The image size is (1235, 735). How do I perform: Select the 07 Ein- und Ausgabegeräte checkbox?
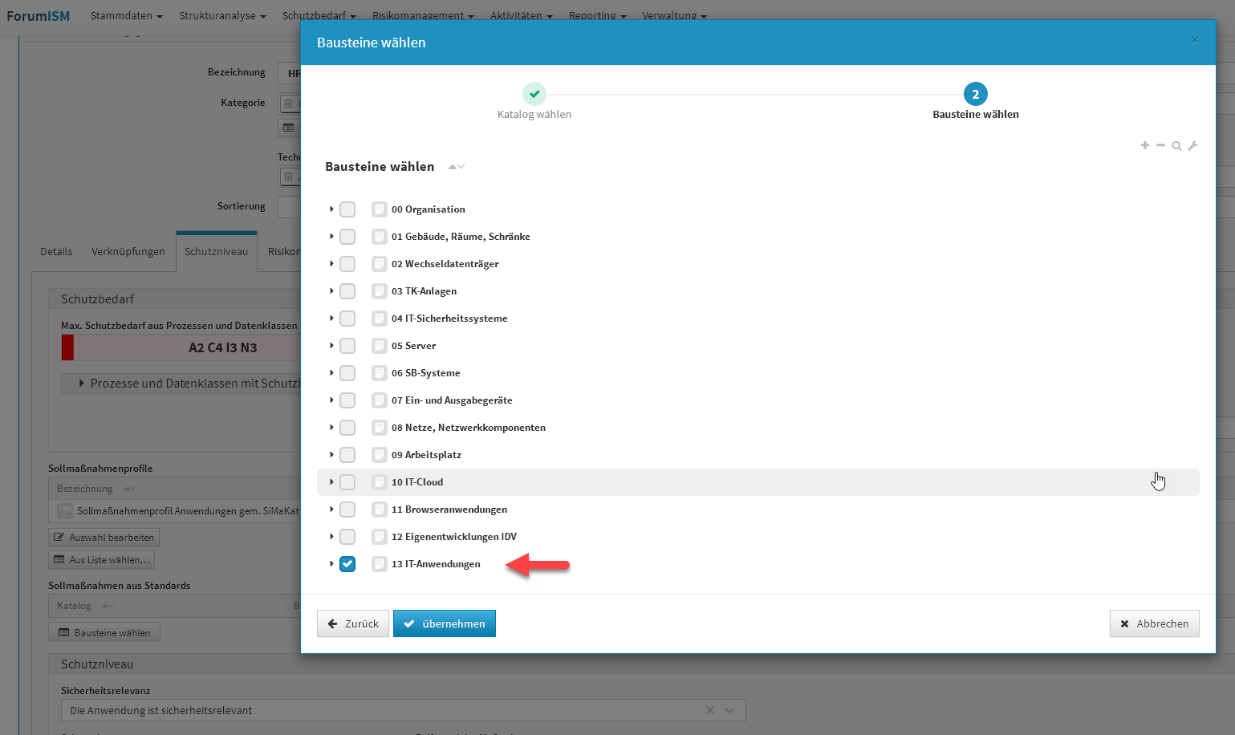(x=347, y=400)
